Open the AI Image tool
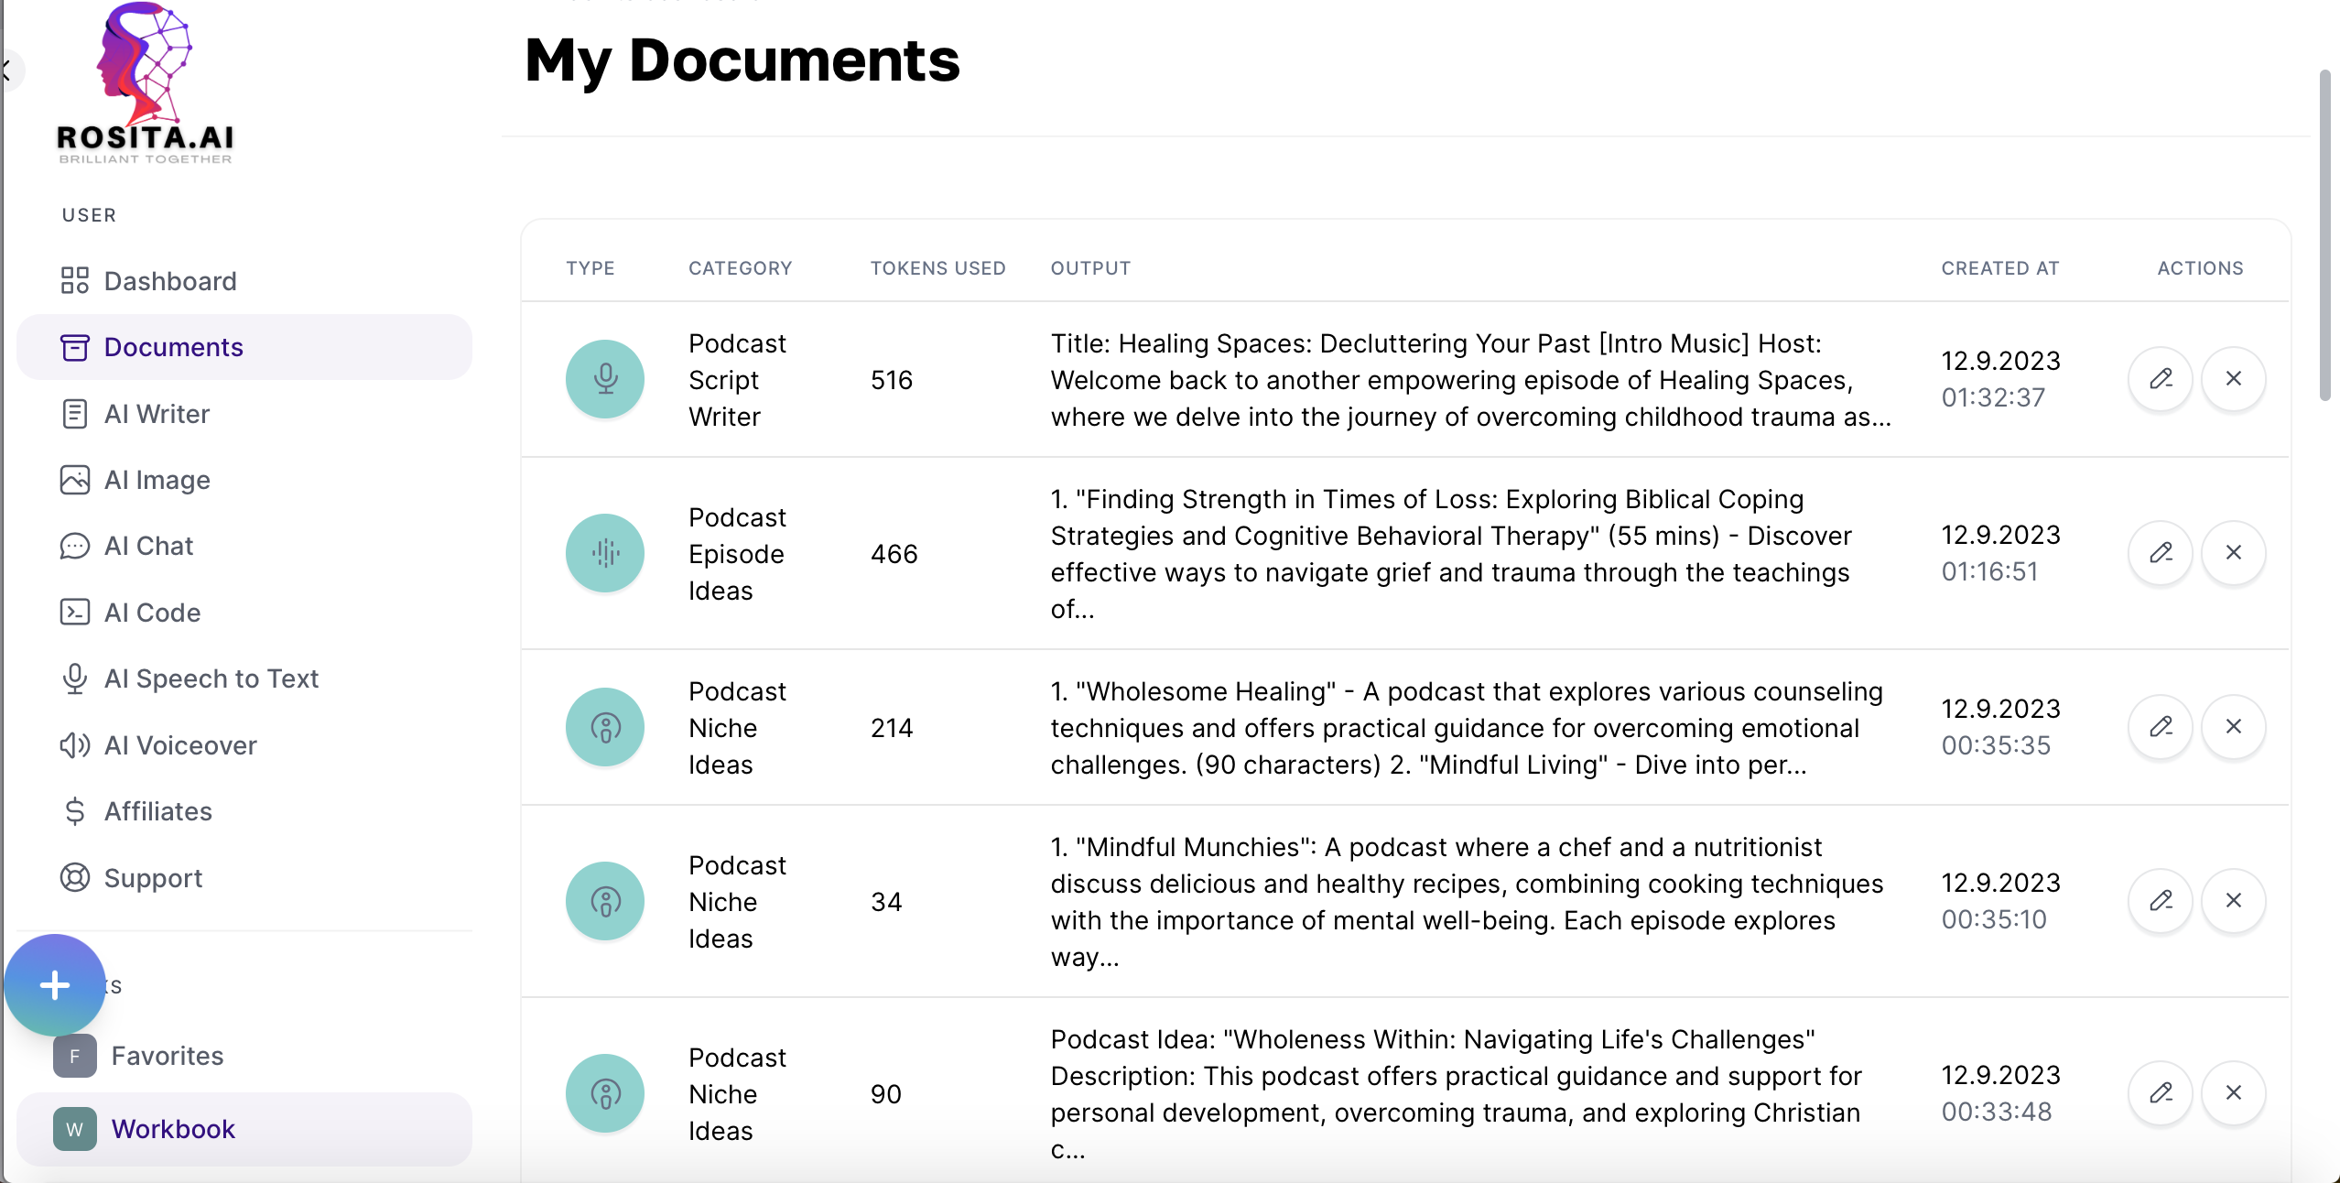The image size is (2340, 1183). (157, 480)
